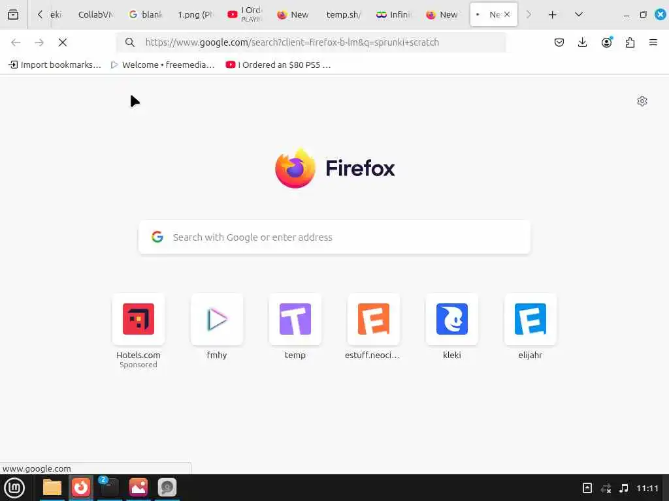Open the Files folder in taskbar
Viewport: 669px width, 501px height.
click(52, 488)
